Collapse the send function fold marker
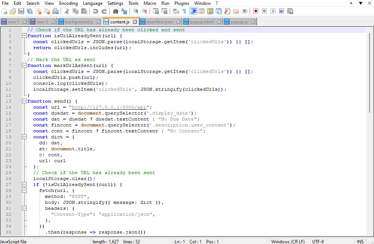 click(24, 101)
